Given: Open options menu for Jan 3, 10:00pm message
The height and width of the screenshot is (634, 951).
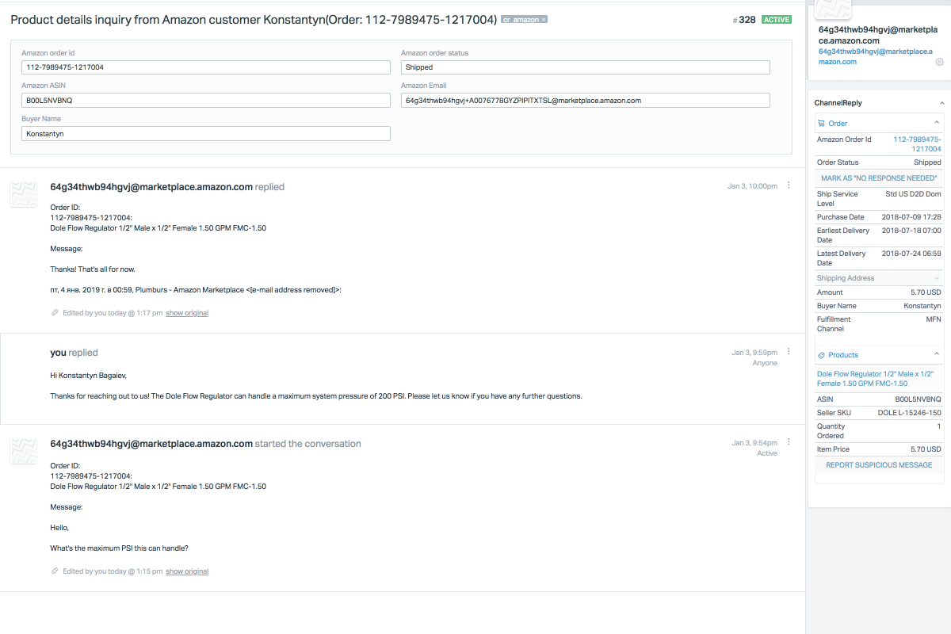Looking at the screenshot, I should pyautogui.click(x=789, y=185).
